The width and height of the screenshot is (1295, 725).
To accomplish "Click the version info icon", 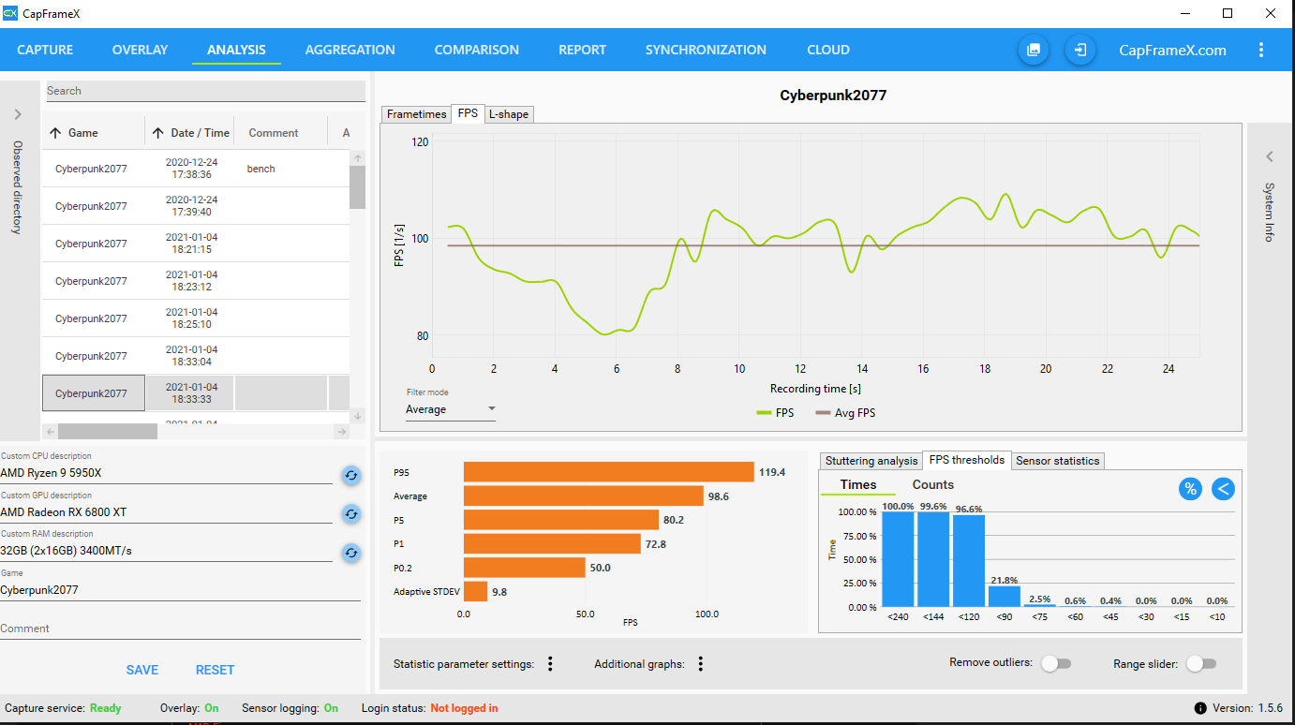I will click(1200, 708).
